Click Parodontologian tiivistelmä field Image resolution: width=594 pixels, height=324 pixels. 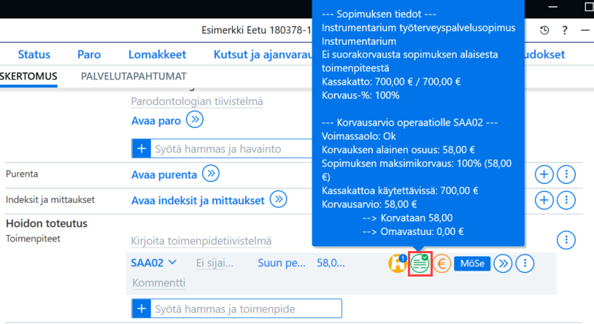pyautogui.click(x=197, y=101)
